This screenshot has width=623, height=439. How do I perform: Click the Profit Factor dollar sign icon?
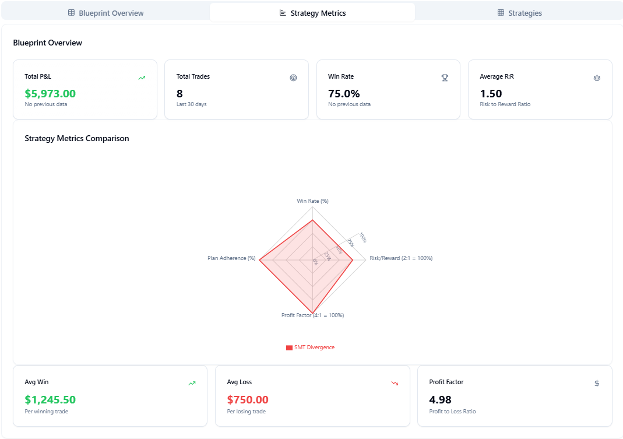point(596,383)
